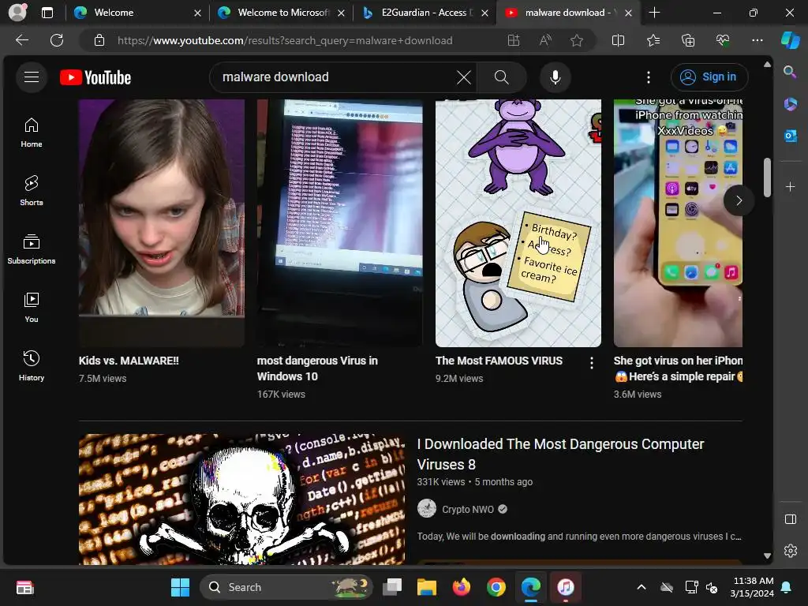Open History in the YouTube sidebar
The image size is (808, 606).
tap(32, 366)
